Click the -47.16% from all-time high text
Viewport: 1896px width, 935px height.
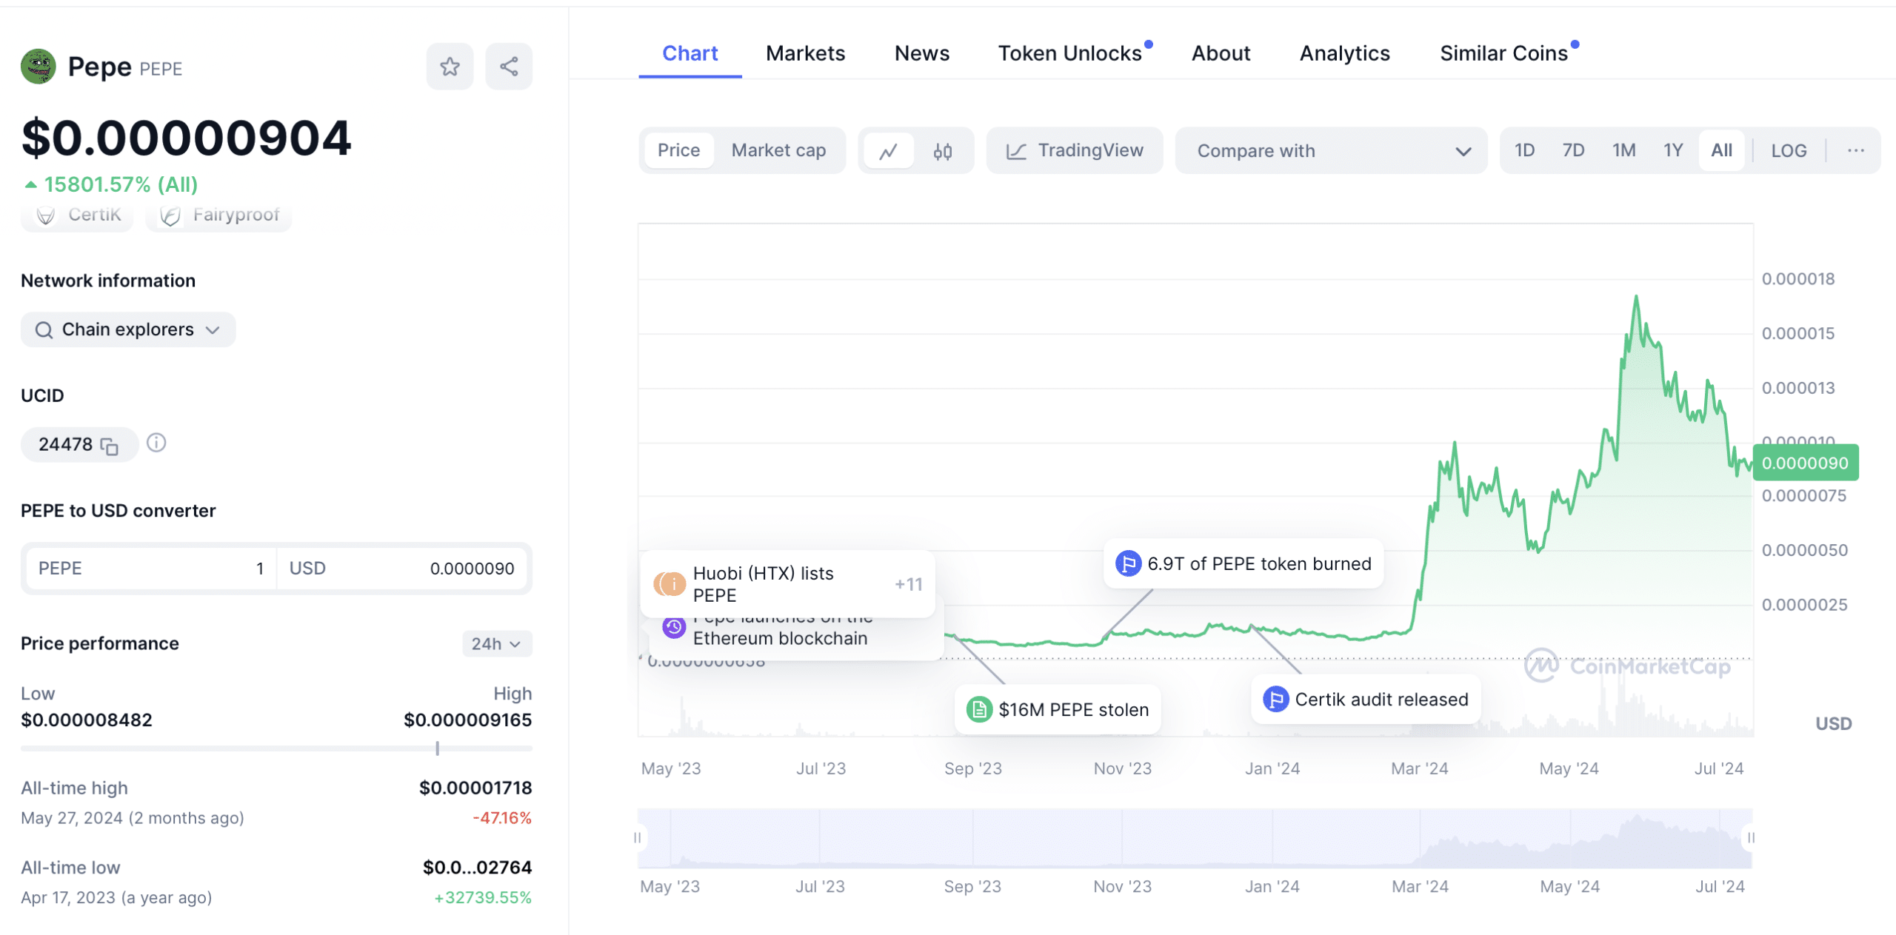coord(502,818)
